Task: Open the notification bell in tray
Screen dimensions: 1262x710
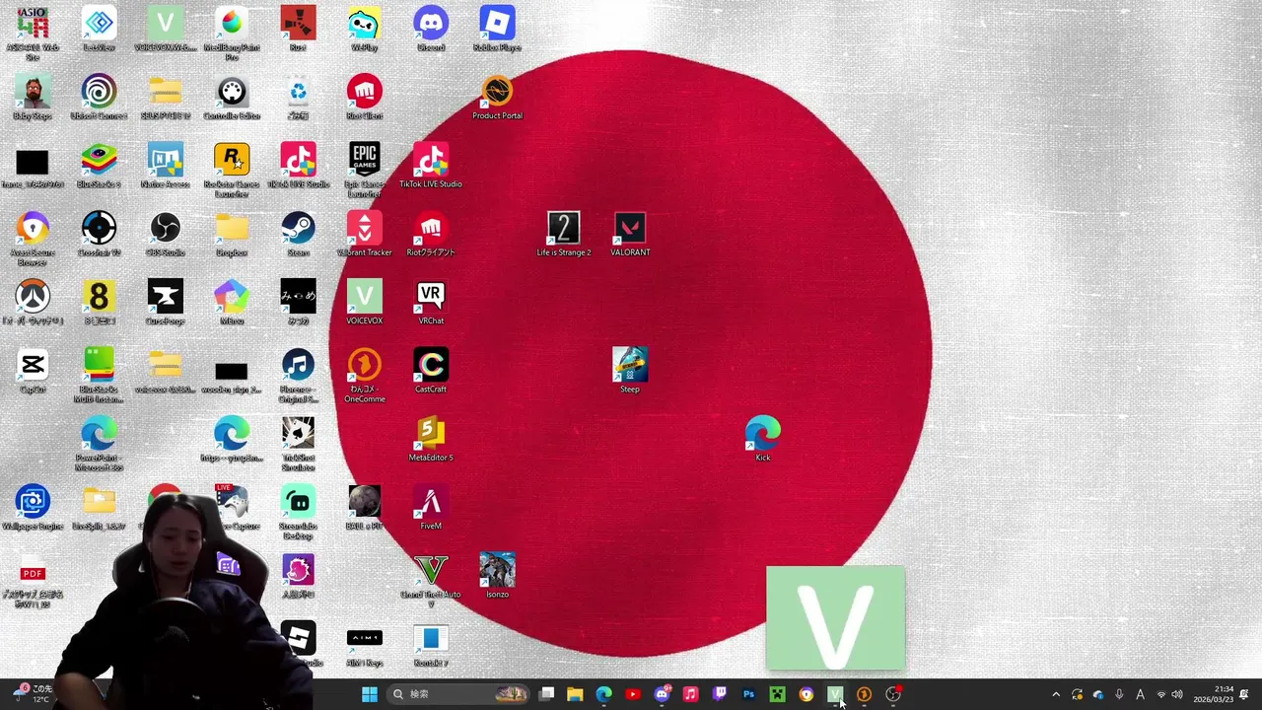Action: pyautogui.click(x=1244, y=694)
